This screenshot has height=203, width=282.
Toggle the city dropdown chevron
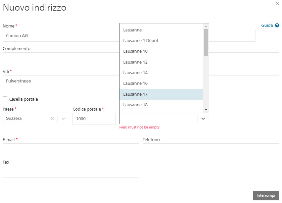[203, 119]
